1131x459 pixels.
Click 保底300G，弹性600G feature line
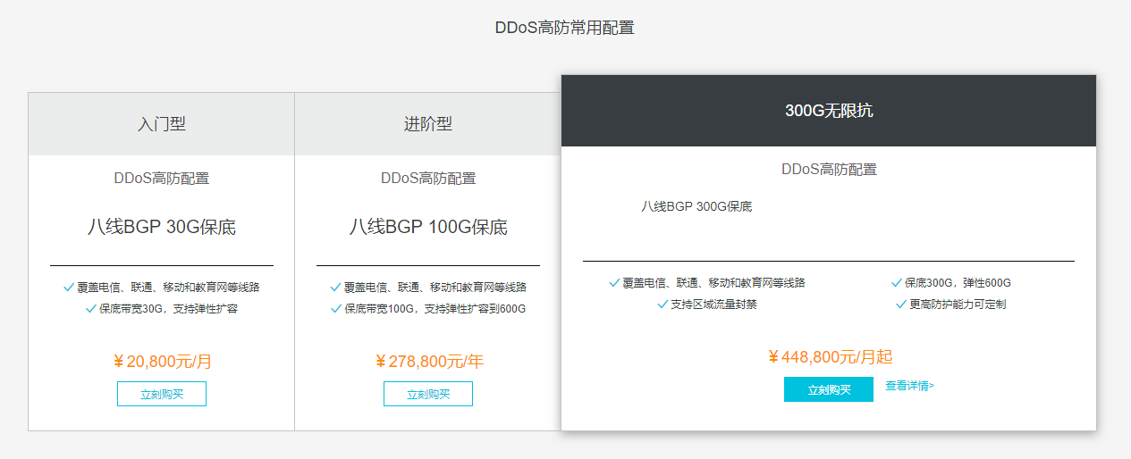[x=958, y=283]
